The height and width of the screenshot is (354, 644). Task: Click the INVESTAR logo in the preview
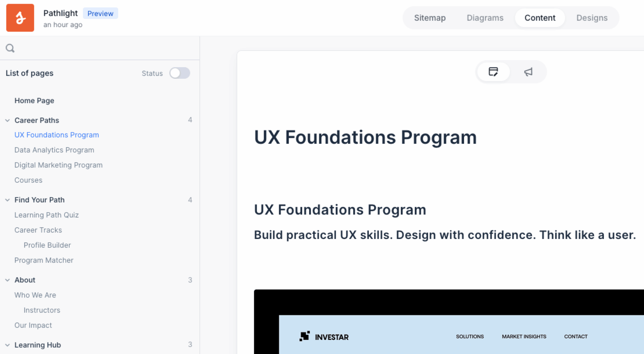click(x=324, y=336)
